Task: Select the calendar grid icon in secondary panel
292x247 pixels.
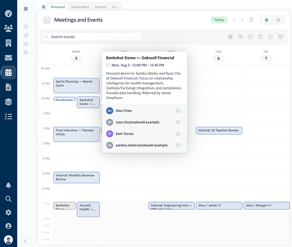Action: tap(26, 9)
